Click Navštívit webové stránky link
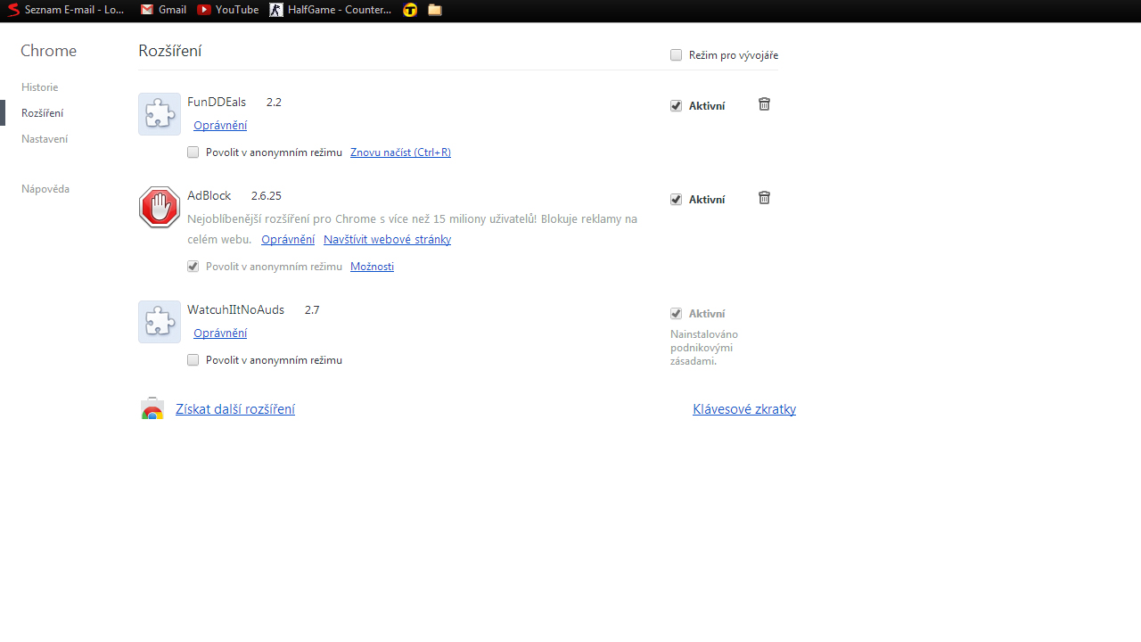The image size is (1141, 642). point(387,240)
